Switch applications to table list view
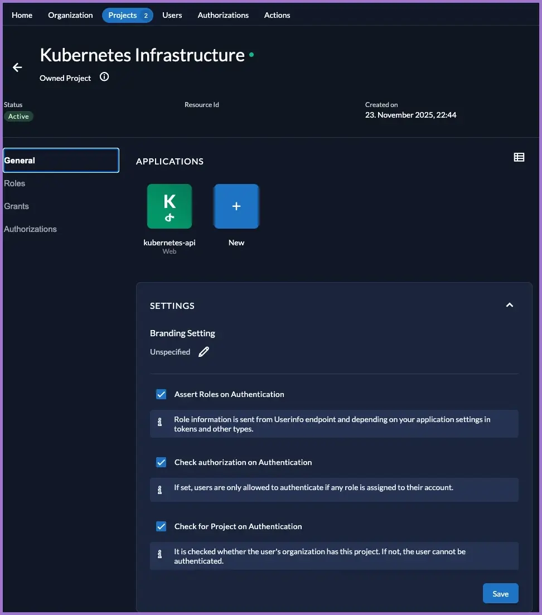Screen dimensions: 542x615 coord(519,157)
